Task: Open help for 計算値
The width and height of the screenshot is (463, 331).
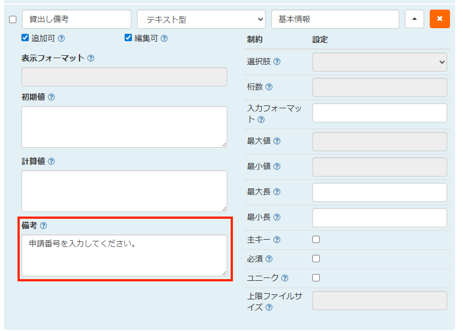Action: (52, 161)
